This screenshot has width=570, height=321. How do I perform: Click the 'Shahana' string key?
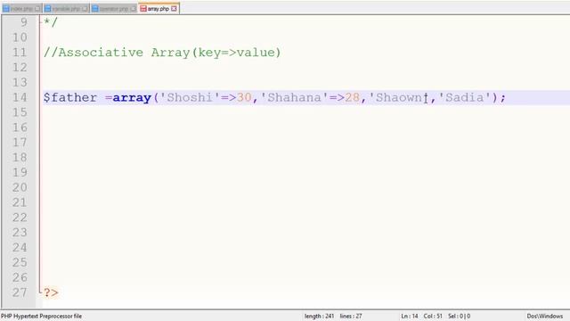(x=295, y=97)
